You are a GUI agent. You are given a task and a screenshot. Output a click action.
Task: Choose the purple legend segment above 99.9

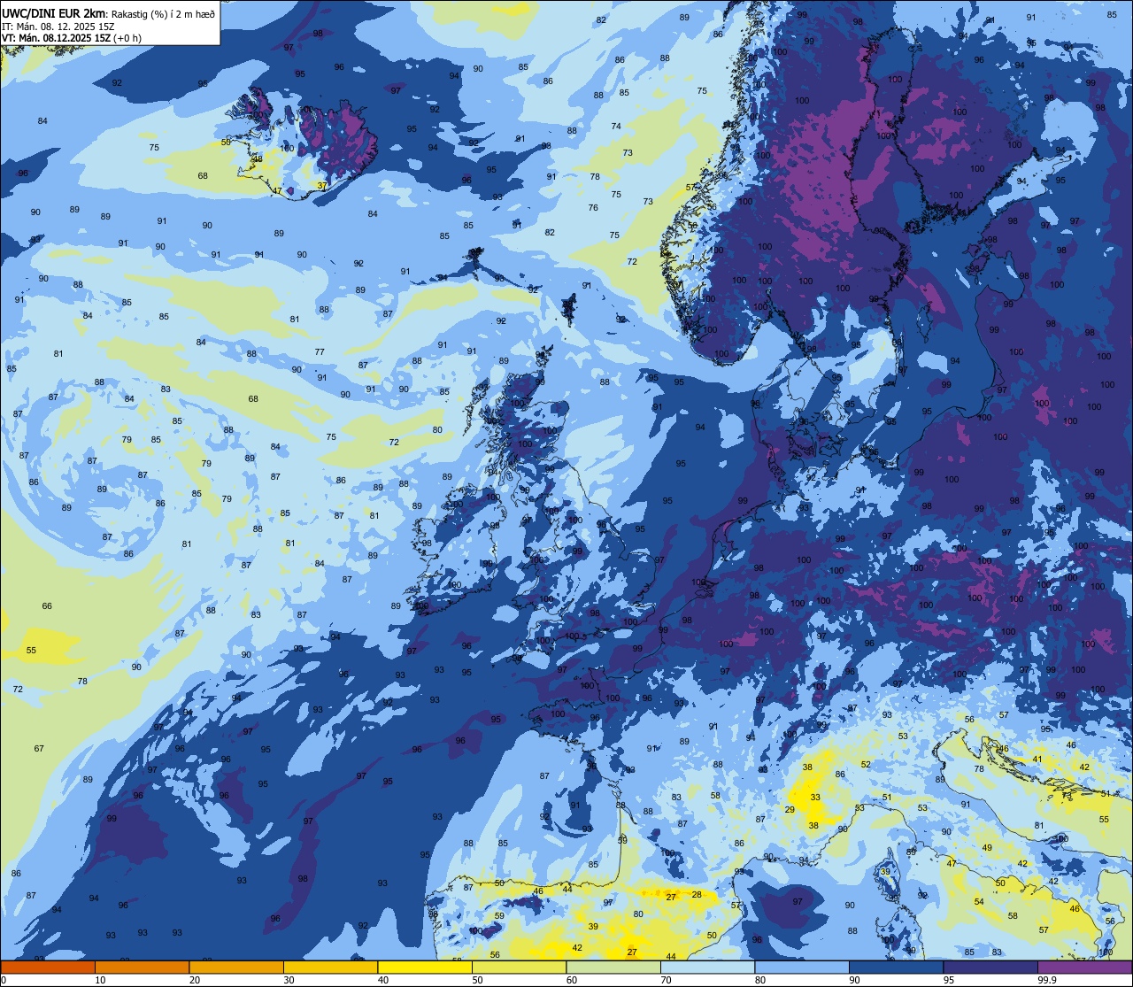pos(1084,967)
